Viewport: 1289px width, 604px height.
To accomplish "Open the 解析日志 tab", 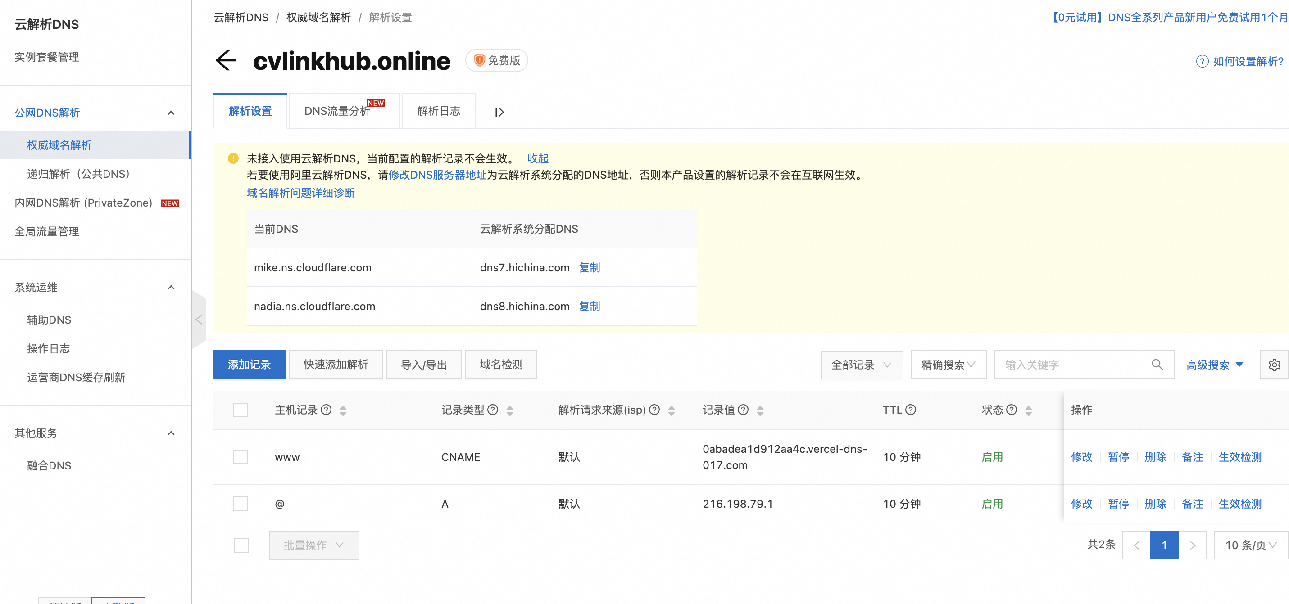I will 438,111.
